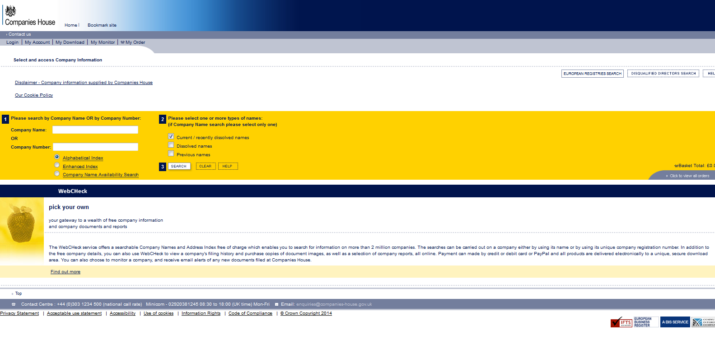This screenshot has height=354, width=715.
Task: Select the Enhanced Index radio button
Action: pyautogui.click(x=57, y=165)
